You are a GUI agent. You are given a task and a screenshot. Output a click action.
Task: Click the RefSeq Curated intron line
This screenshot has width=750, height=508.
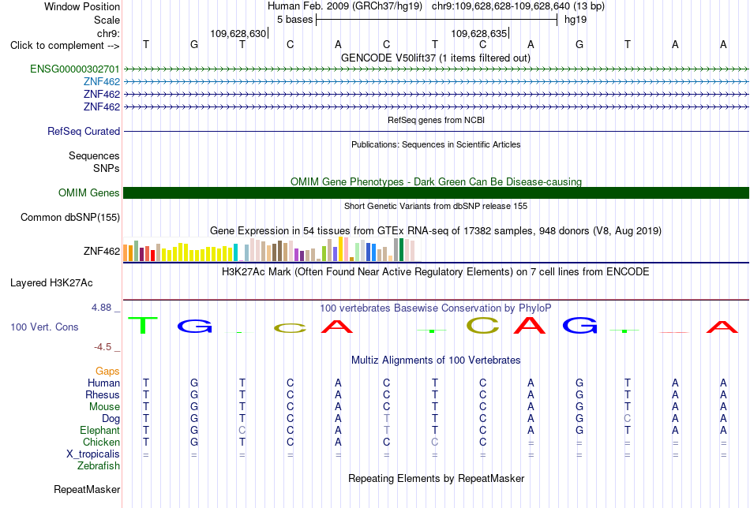coord(436,131)
